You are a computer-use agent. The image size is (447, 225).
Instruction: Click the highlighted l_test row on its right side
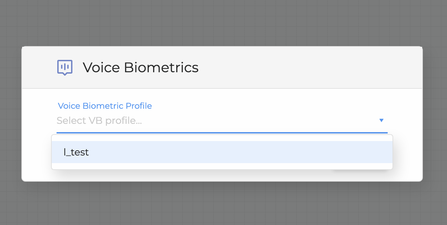(345, 152)
